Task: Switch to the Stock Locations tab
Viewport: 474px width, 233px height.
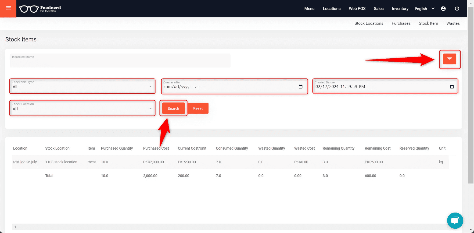Action: point(369,23)
